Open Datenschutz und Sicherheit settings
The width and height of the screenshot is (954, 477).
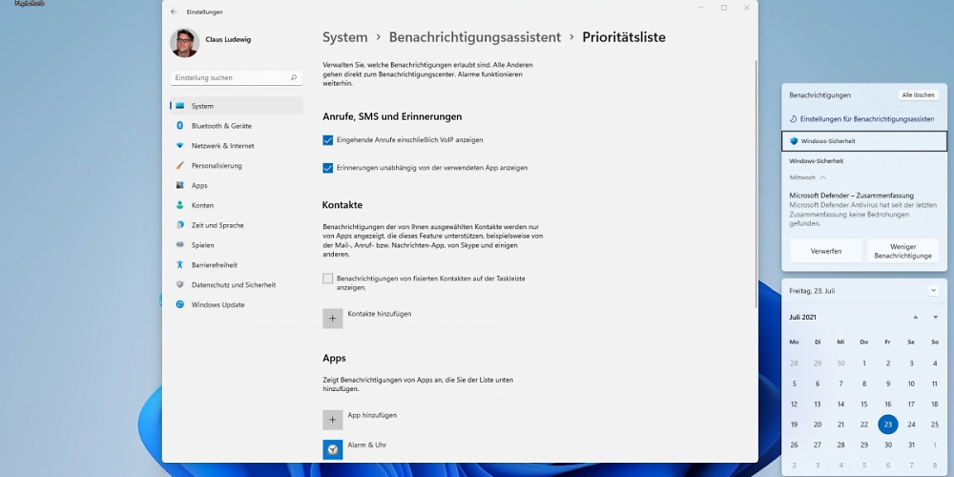(x=237, y=284)
